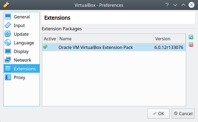Viewport: 198px width, 122px height.
Task: Click the Language globe icon
Action: tap(8, 43)
